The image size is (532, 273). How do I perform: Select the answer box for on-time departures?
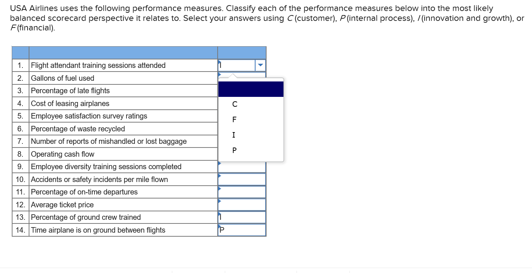click(x=242, y=192)
